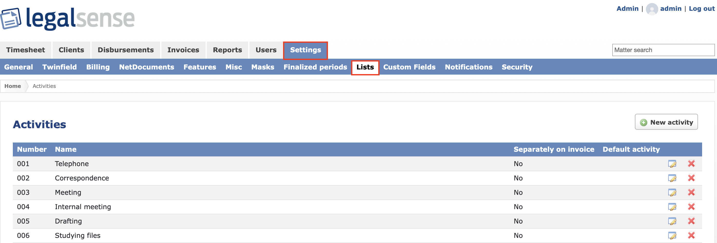The height and width of the screenshot is (243, 717).
Task: Delete the Drafting activity
Action: click(x=691, y=221)
